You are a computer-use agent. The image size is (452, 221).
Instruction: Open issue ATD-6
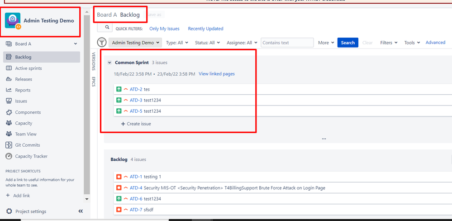pos(136,199)
